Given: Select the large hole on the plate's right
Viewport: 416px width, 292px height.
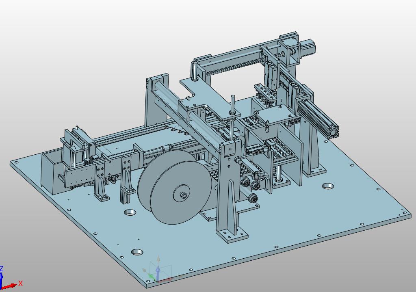Looking at the screenshot, I should (328, 186).
